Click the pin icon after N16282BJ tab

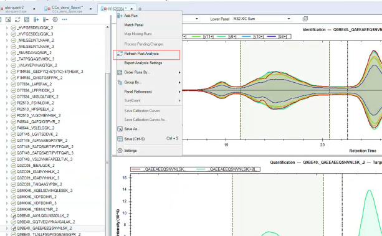coord(140,9)
